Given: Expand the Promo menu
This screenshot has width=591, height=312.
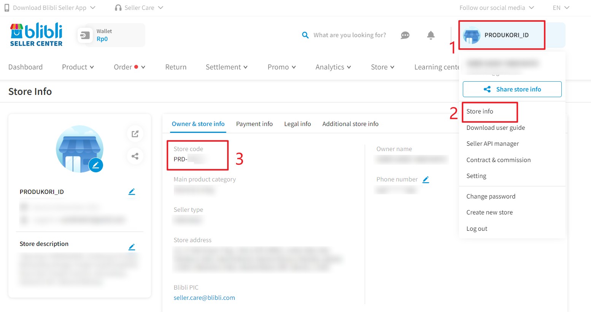Looking at the screenshot, I should pos(282,67).
